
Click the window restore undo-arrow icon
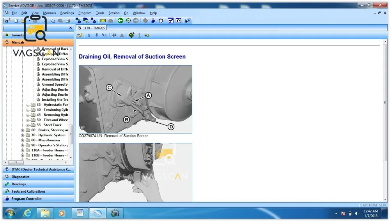pos(178,21)
